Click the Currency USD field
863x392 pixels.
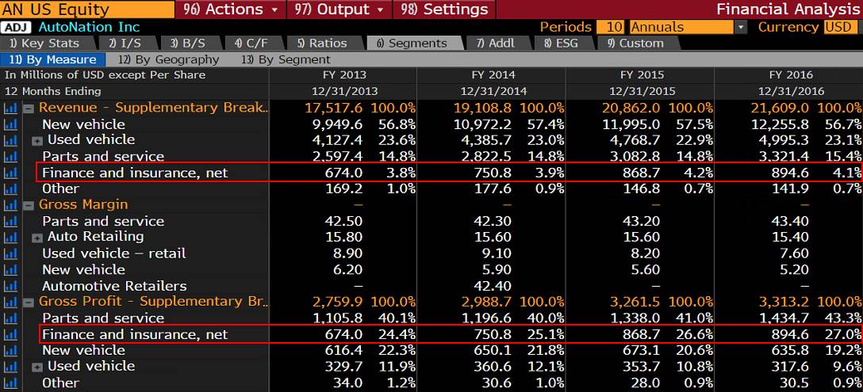point(841,27)
